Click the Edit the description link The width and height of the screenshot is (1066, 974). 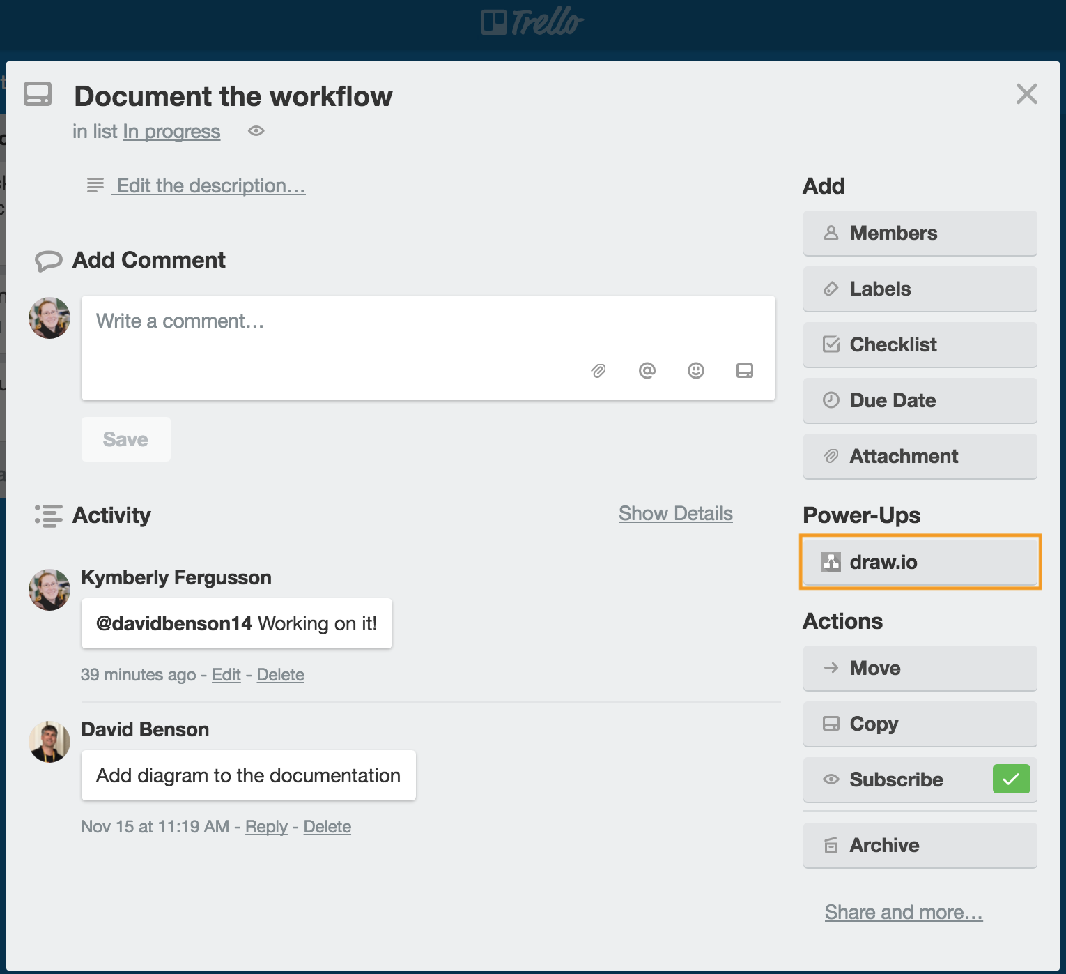(x=210, y=186)
